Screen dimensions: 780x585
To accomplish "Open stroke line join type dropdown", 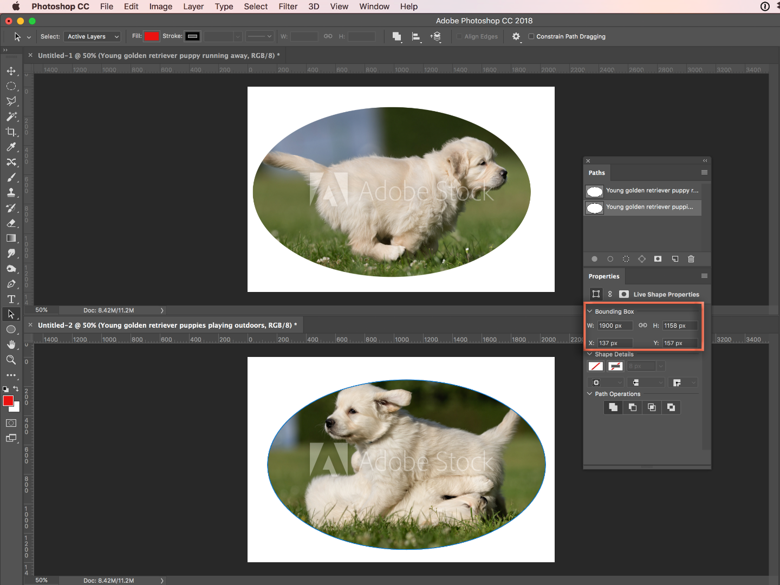I will tap(683, 382).
